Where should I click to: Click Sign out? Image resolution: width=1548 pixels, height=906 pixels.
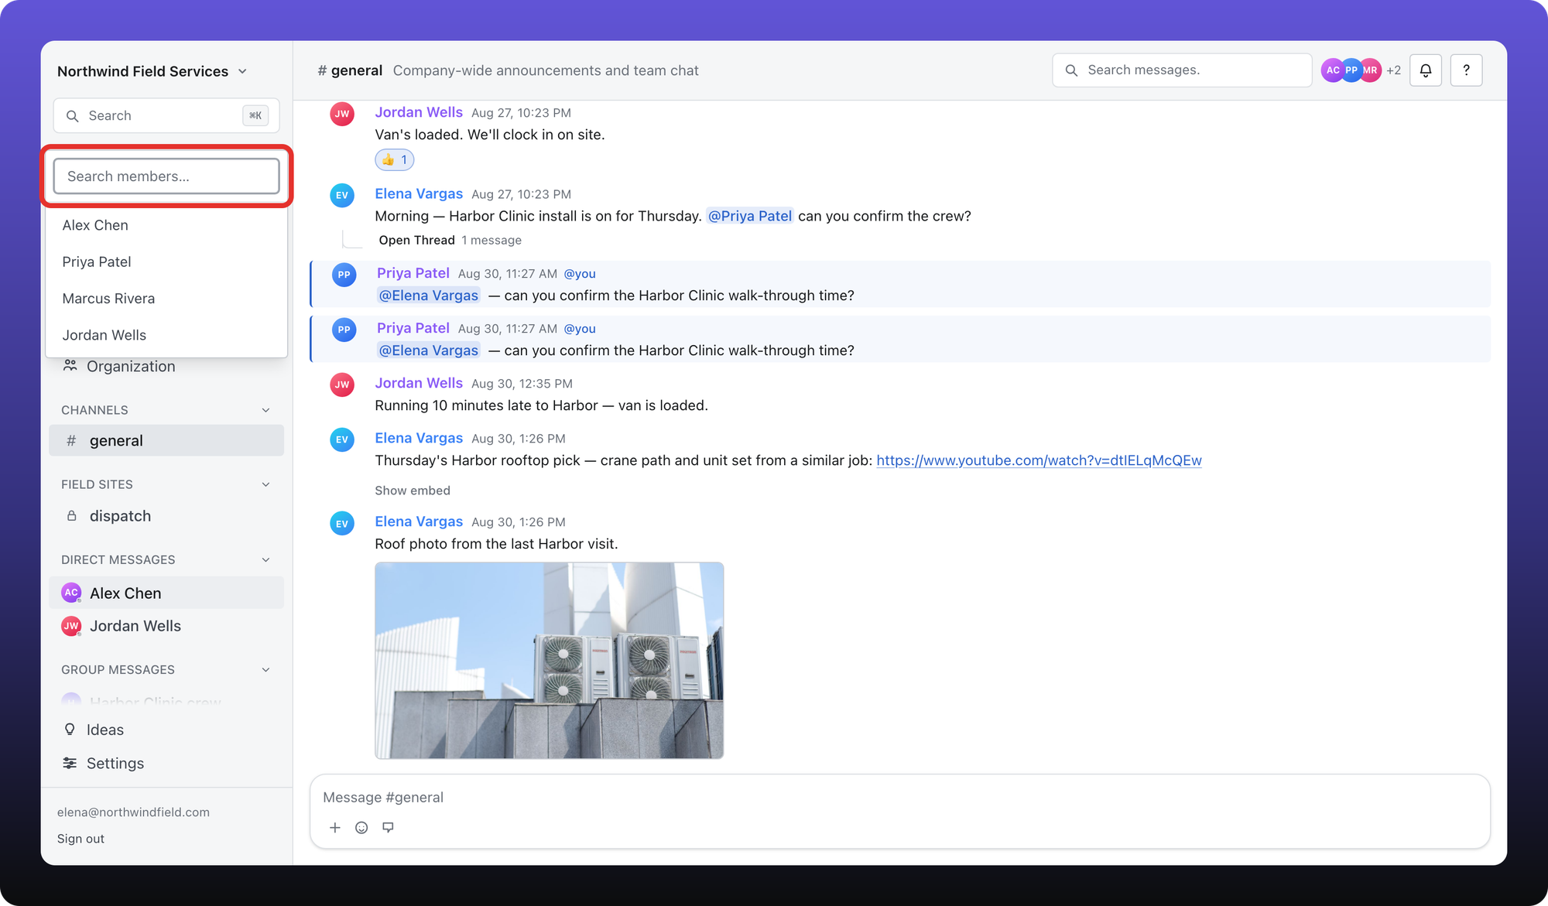point(80,839)
